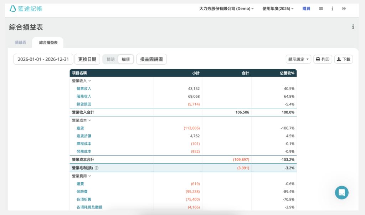Open the mail envelope icon in header

point(321,9)
